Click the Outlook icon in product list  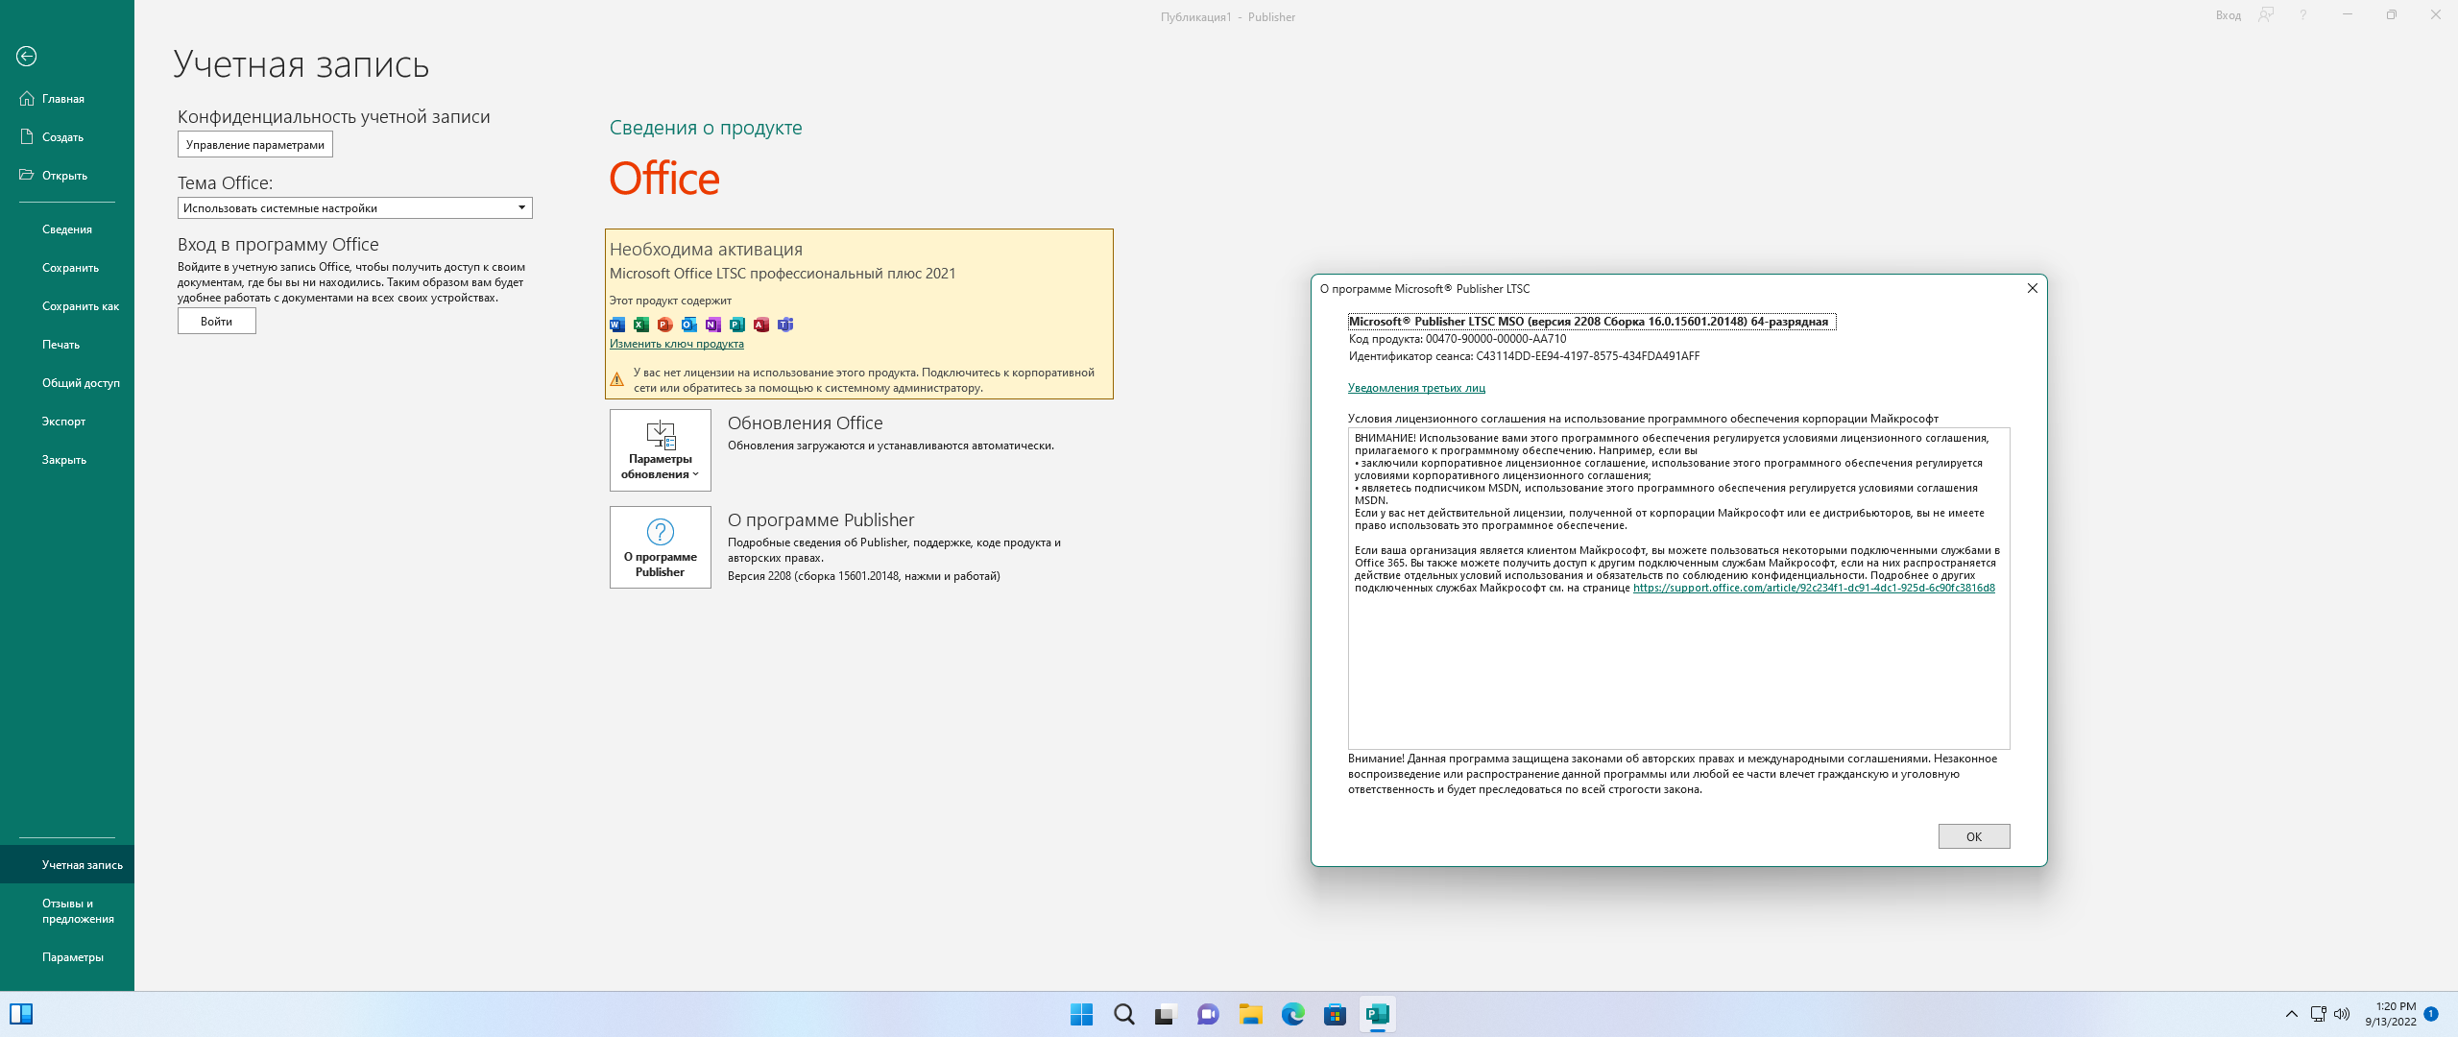pos(689,325)
